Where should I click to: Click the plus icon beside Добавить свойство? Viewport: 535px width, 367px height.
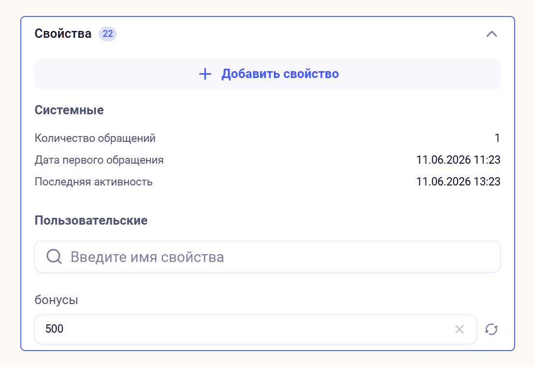tap(205, 74)
